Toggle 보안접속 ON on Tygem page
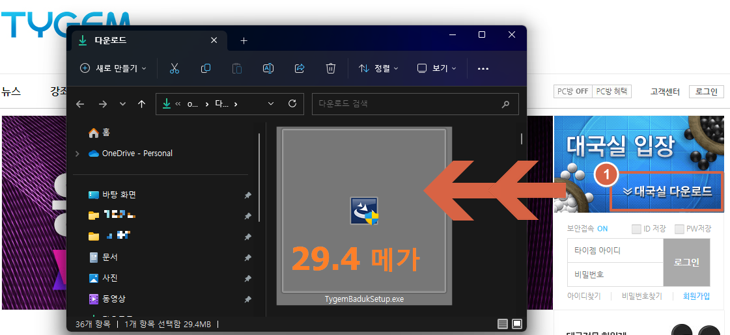Image resolution: width=730 pixels, height=335 pixels. pyautogui.click(x=587, y=228)
